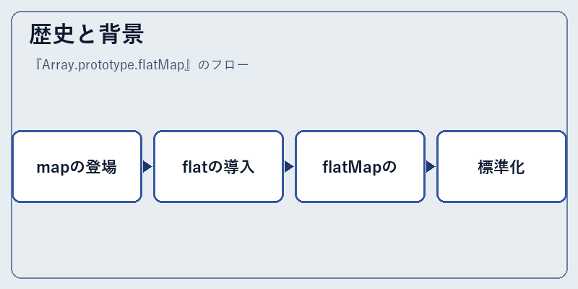Click the 歴史と背景 heading
The image size is (578, 289).
[86, 34]
